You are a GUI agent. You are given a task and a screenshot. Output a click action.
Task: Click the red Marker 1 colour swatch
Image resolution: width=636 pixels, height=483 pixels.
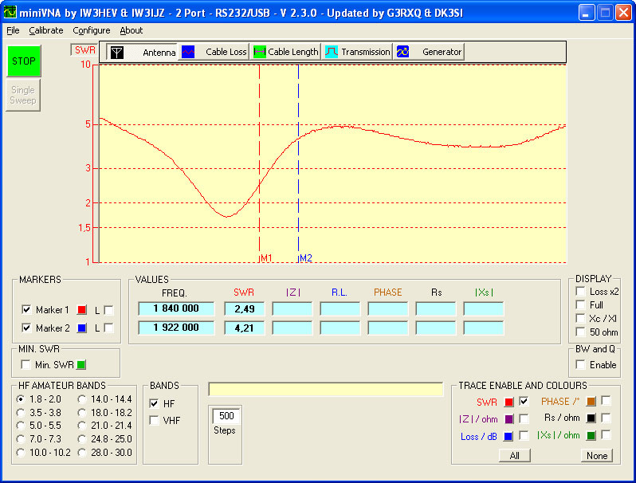pyautogui.click(x=80, y=309)
